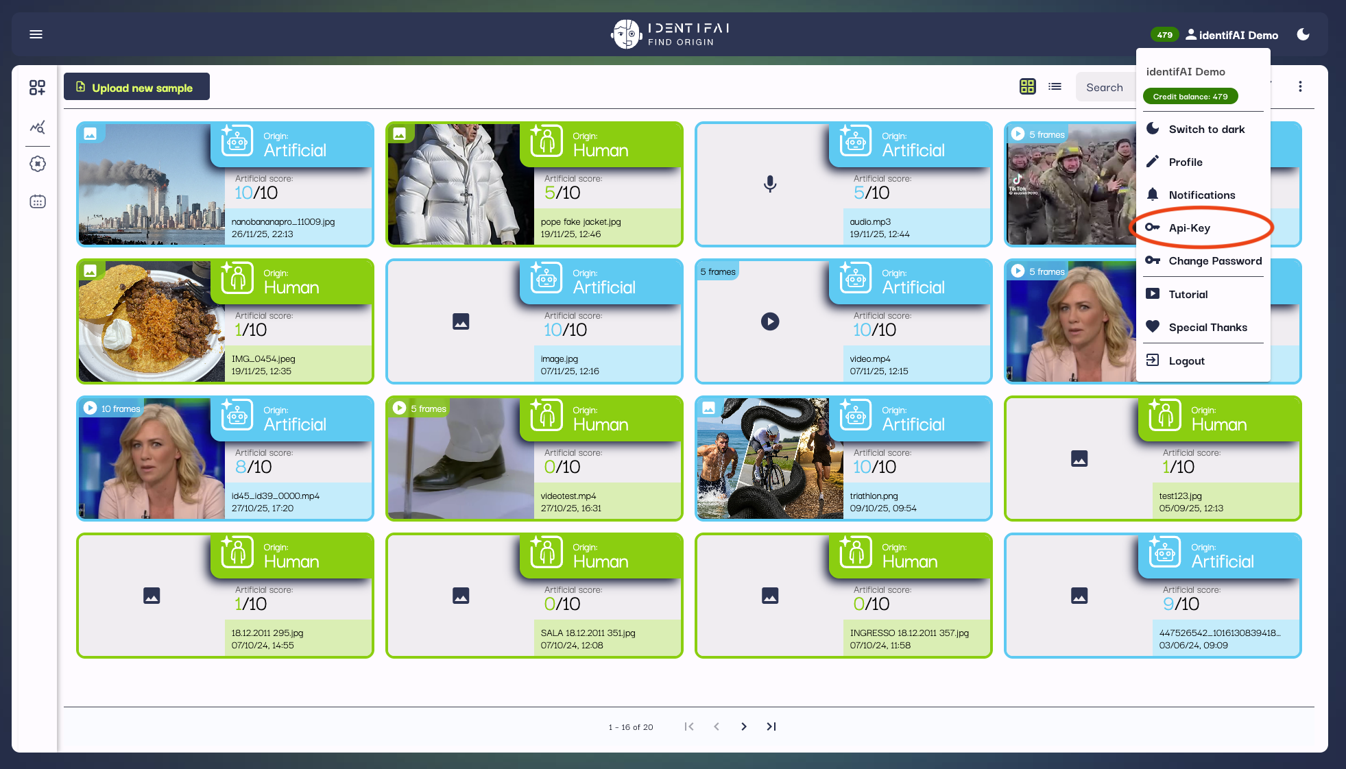The height and width of the screenshot is (769, 1346).
Task: Click Logout in the user menu
Action: coord(1186,361)
